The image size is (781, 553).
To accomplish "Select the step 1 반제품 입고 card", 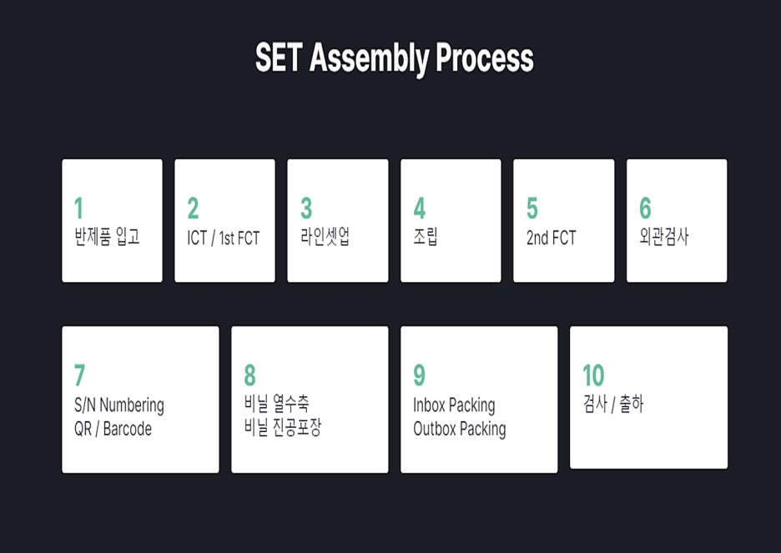I will coord(112,220).
